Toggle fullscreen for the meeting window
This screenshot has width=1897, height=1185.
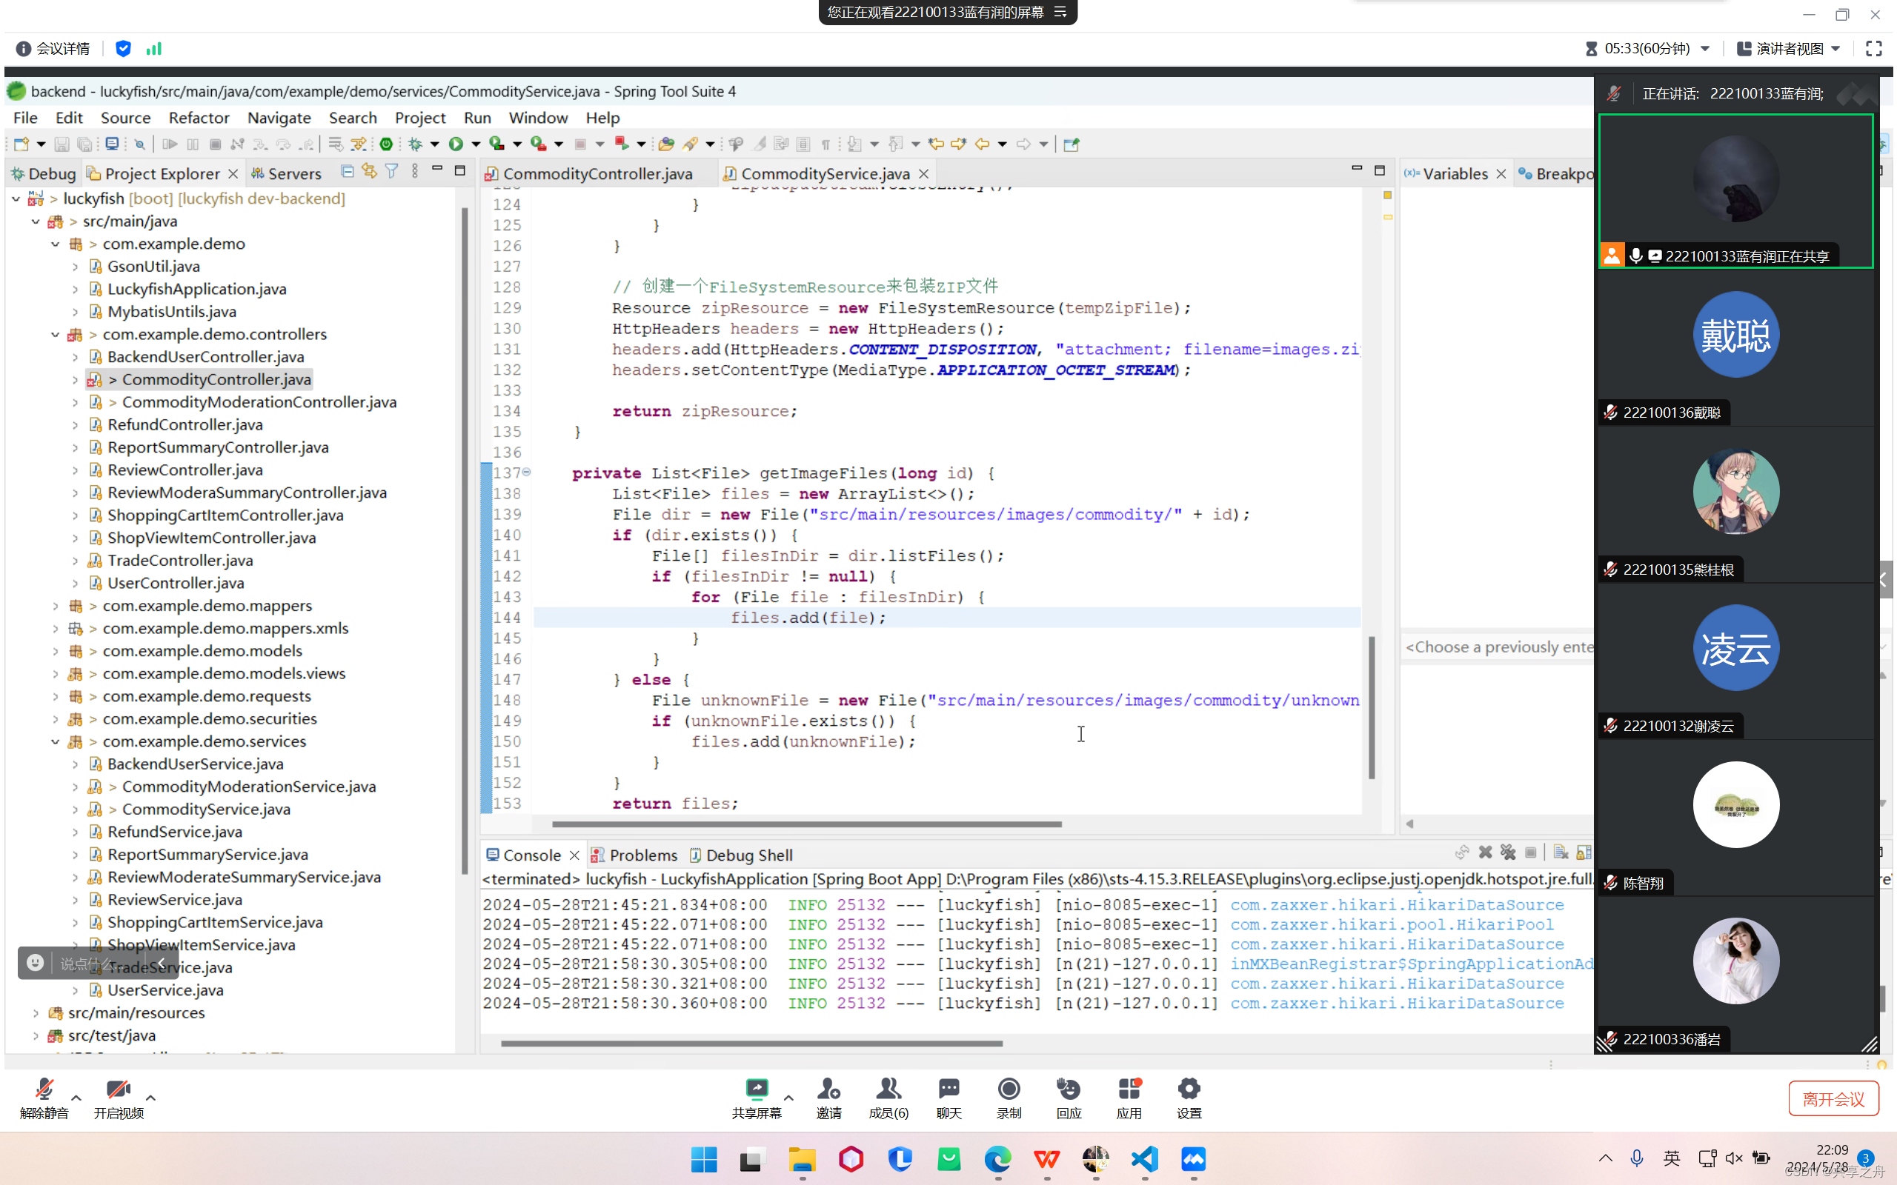[1873, 49]
